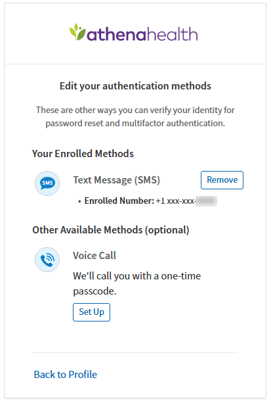
Task: Remove the Text Message (SMS) method
Action: tap(222, 180)
